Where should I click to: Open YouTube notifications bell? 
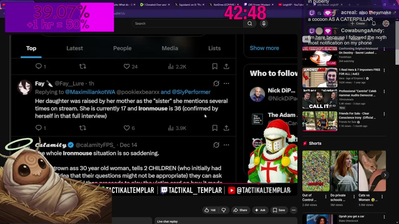point(374,23)
